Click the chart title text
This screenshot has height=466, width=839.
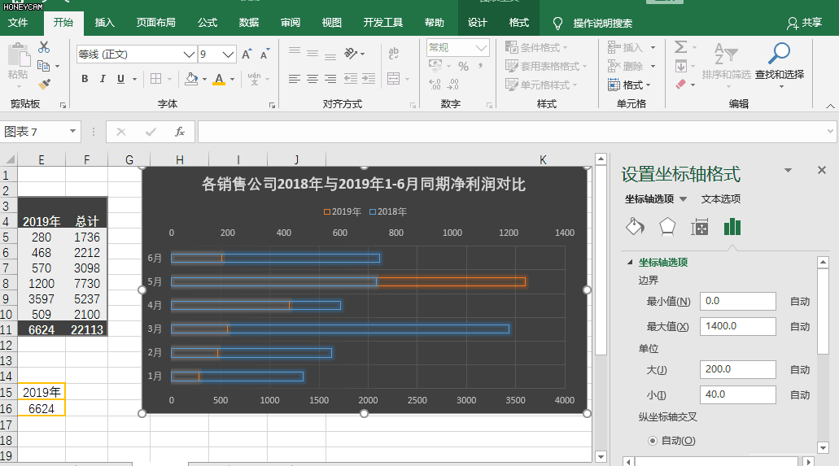(363, 185)
